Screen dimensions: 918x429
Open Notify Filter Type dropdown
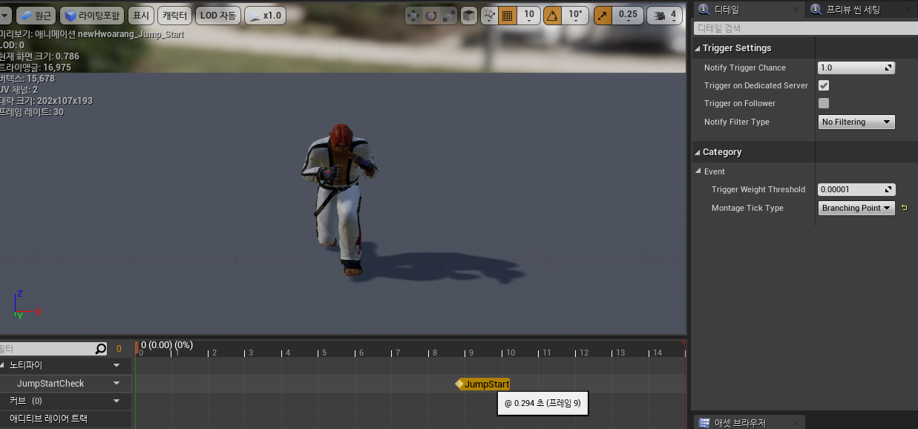[856, 122]
